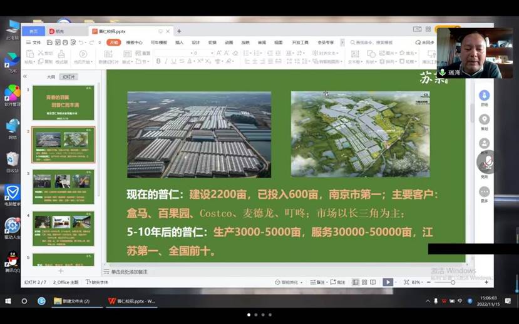The image size is (519, 324).
Task: Click the Undo arrow in quick toolbar
Action: coord(81,43)
